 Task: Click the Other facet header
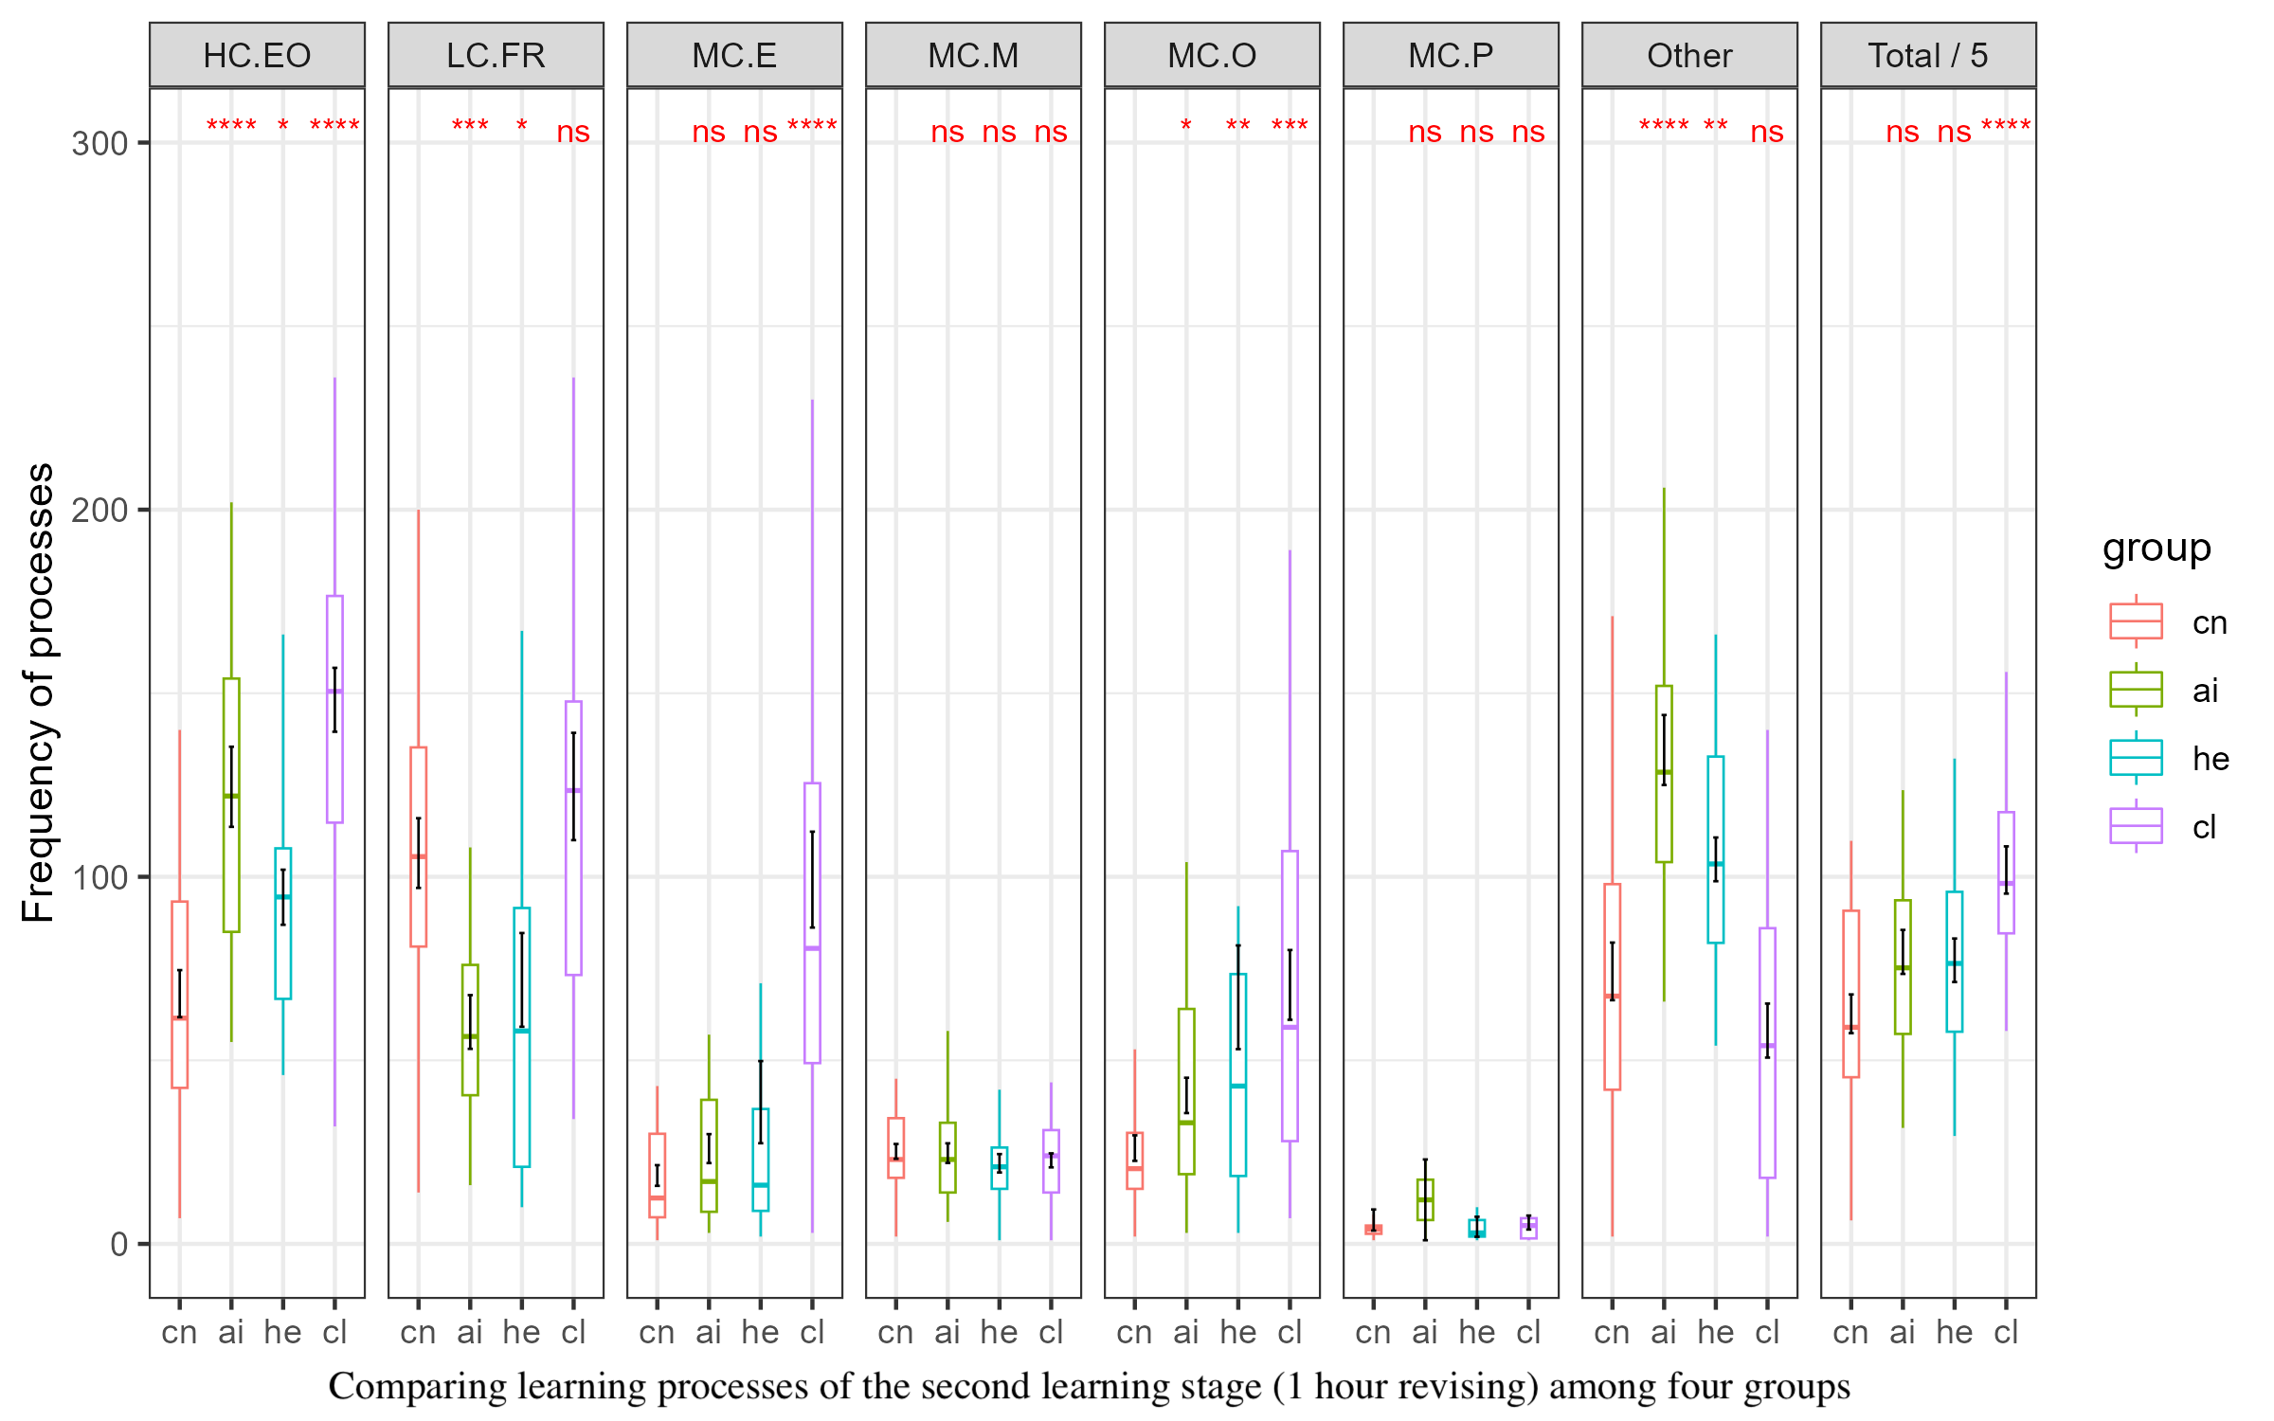(x=1689, y=55)
